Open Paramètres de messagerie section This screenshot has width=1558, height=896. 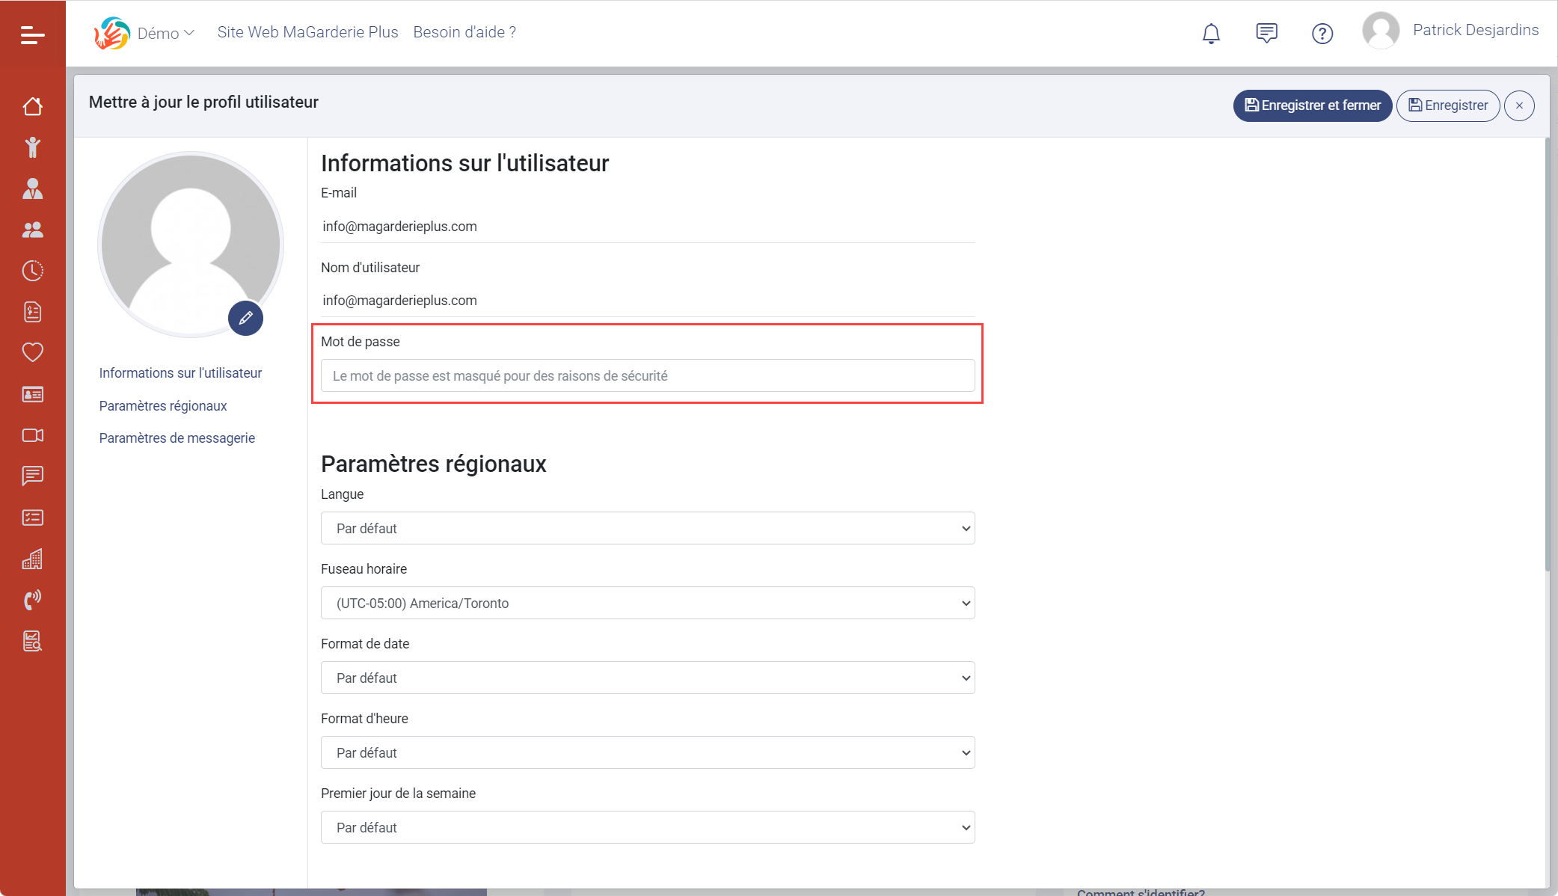click(x=177, y=438)
